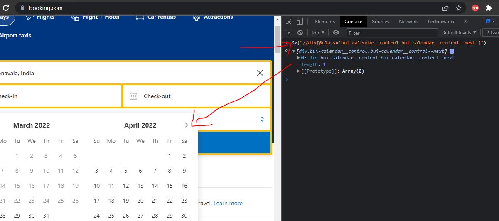Open the Default levels dropdown
499x221 pixels.
[459, 32]
